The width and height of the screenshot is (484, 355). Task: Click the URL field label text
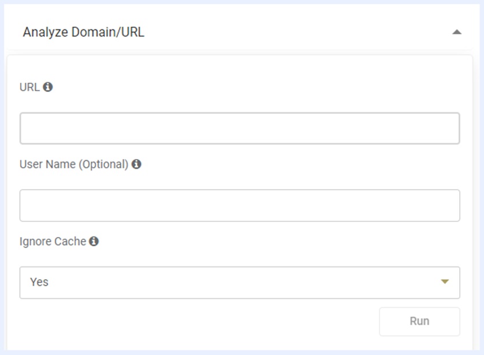29,87
